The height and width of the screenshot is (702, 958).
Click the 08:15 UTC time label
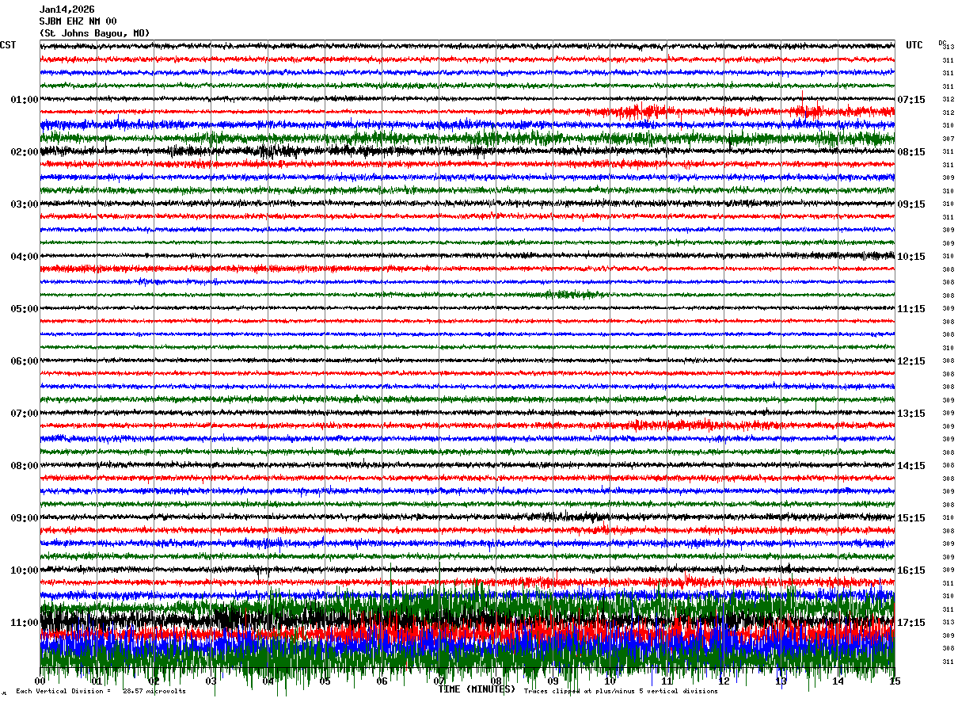pos(911,152)
